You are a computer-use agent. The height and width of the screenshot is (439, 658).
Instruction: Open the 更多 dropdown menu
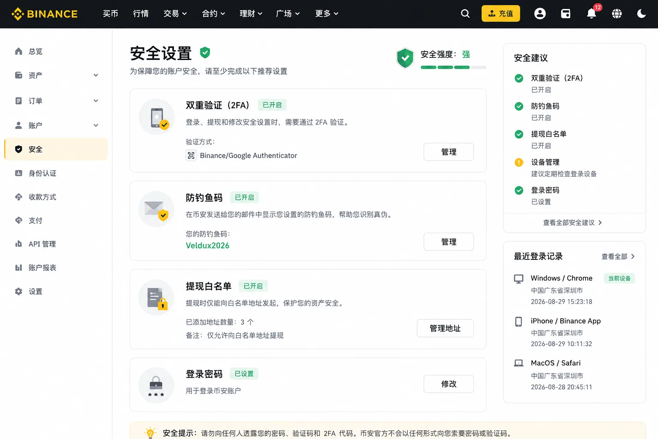(x=327, y=14)
